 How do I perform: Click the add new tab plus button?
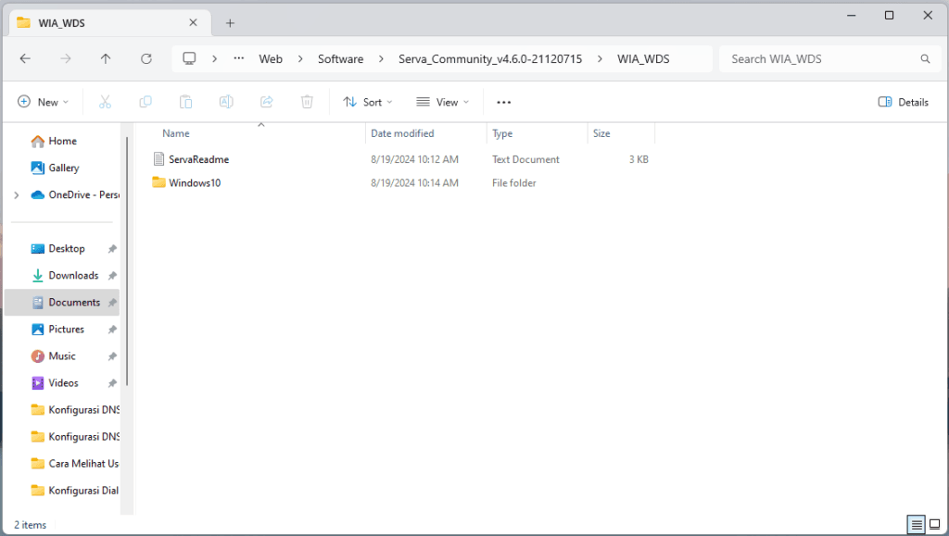coord(230,23)
